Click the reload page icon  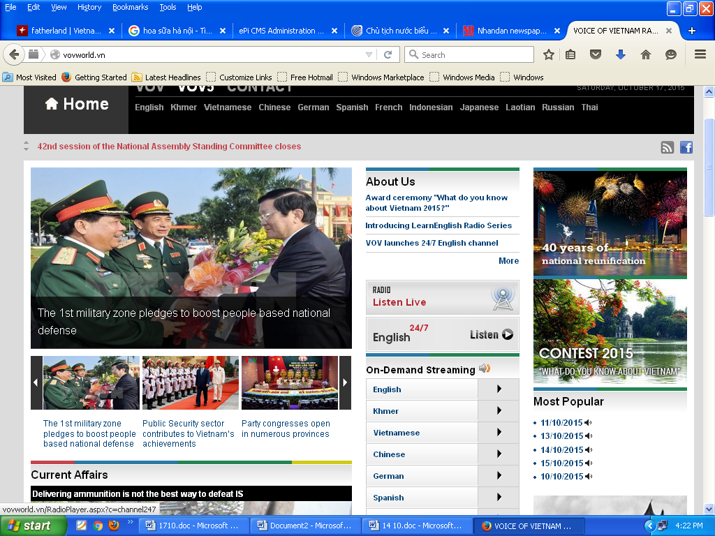point(388,54)
